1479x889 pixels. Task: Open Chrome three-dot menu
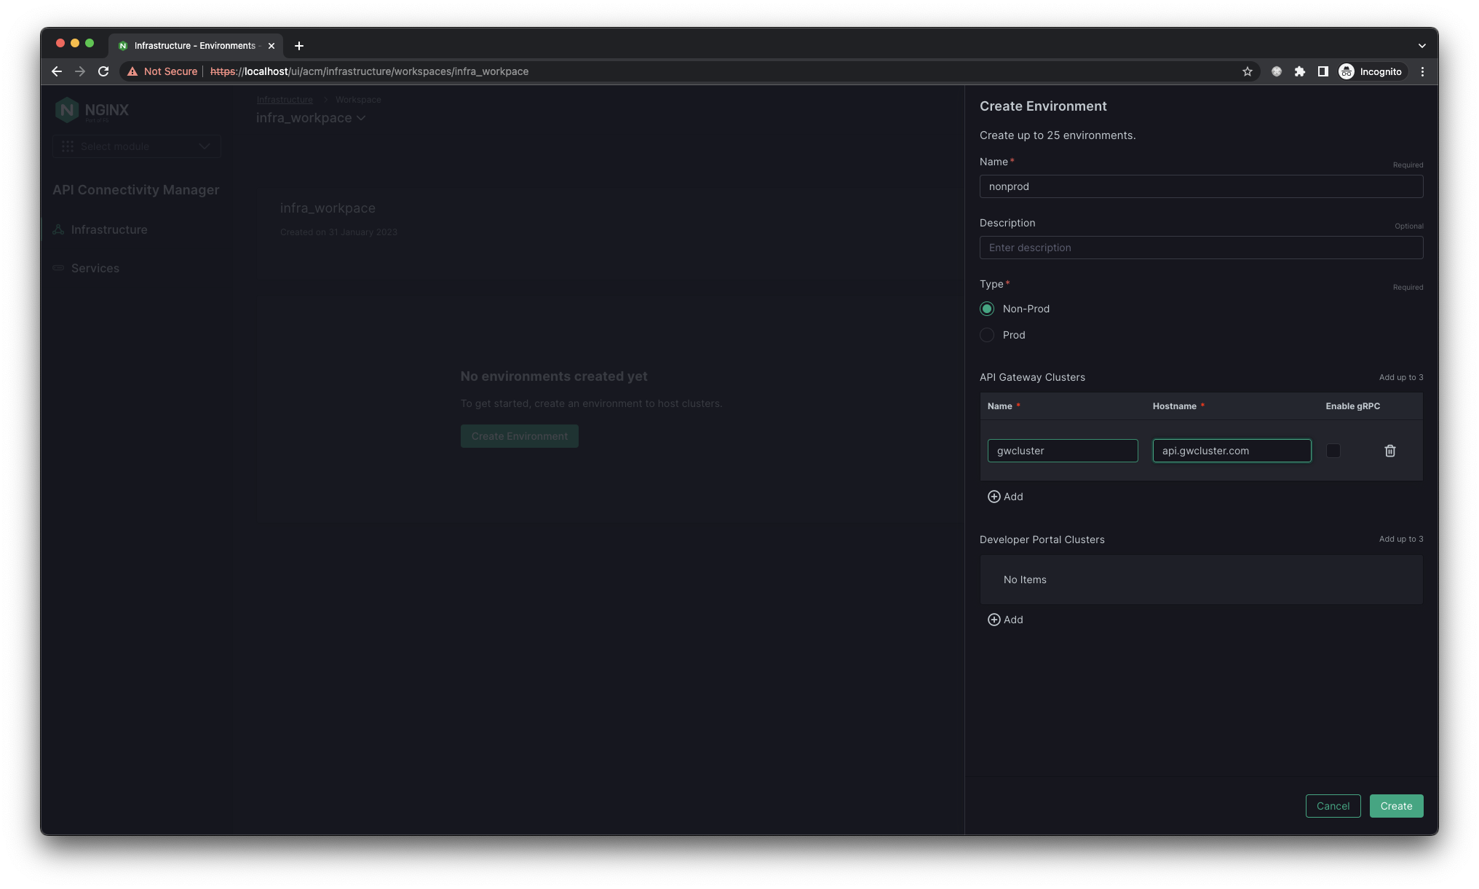click(x=1422, y=71)
